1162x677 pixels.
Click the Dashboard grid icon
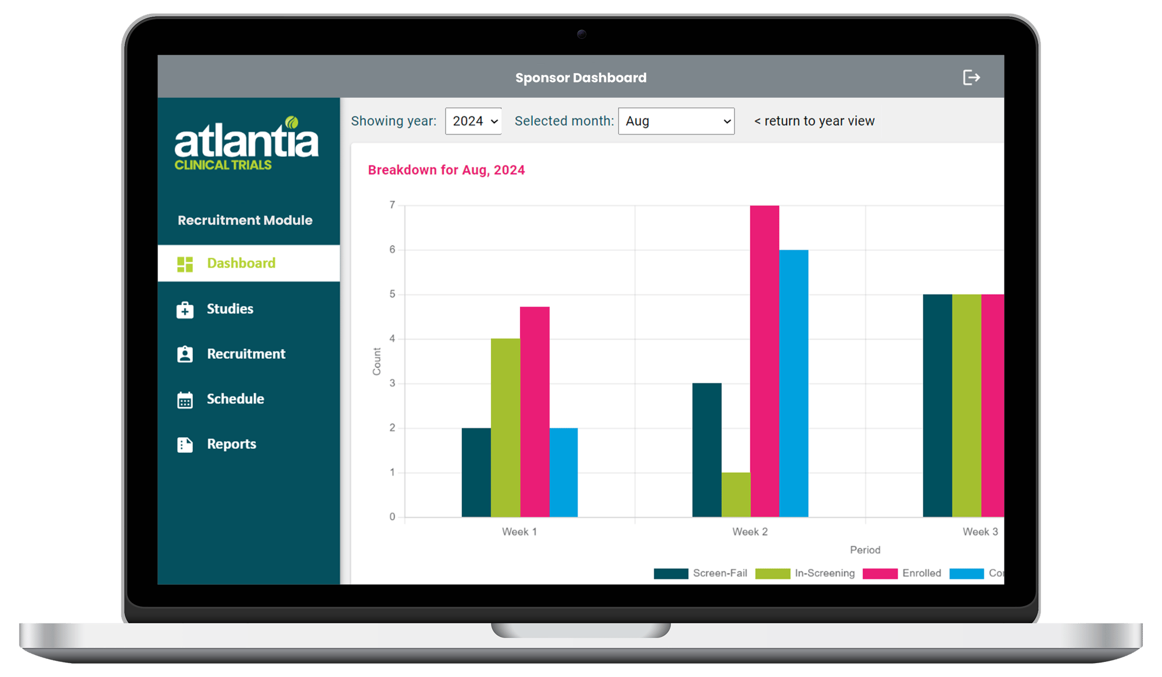tap(185, 264)
